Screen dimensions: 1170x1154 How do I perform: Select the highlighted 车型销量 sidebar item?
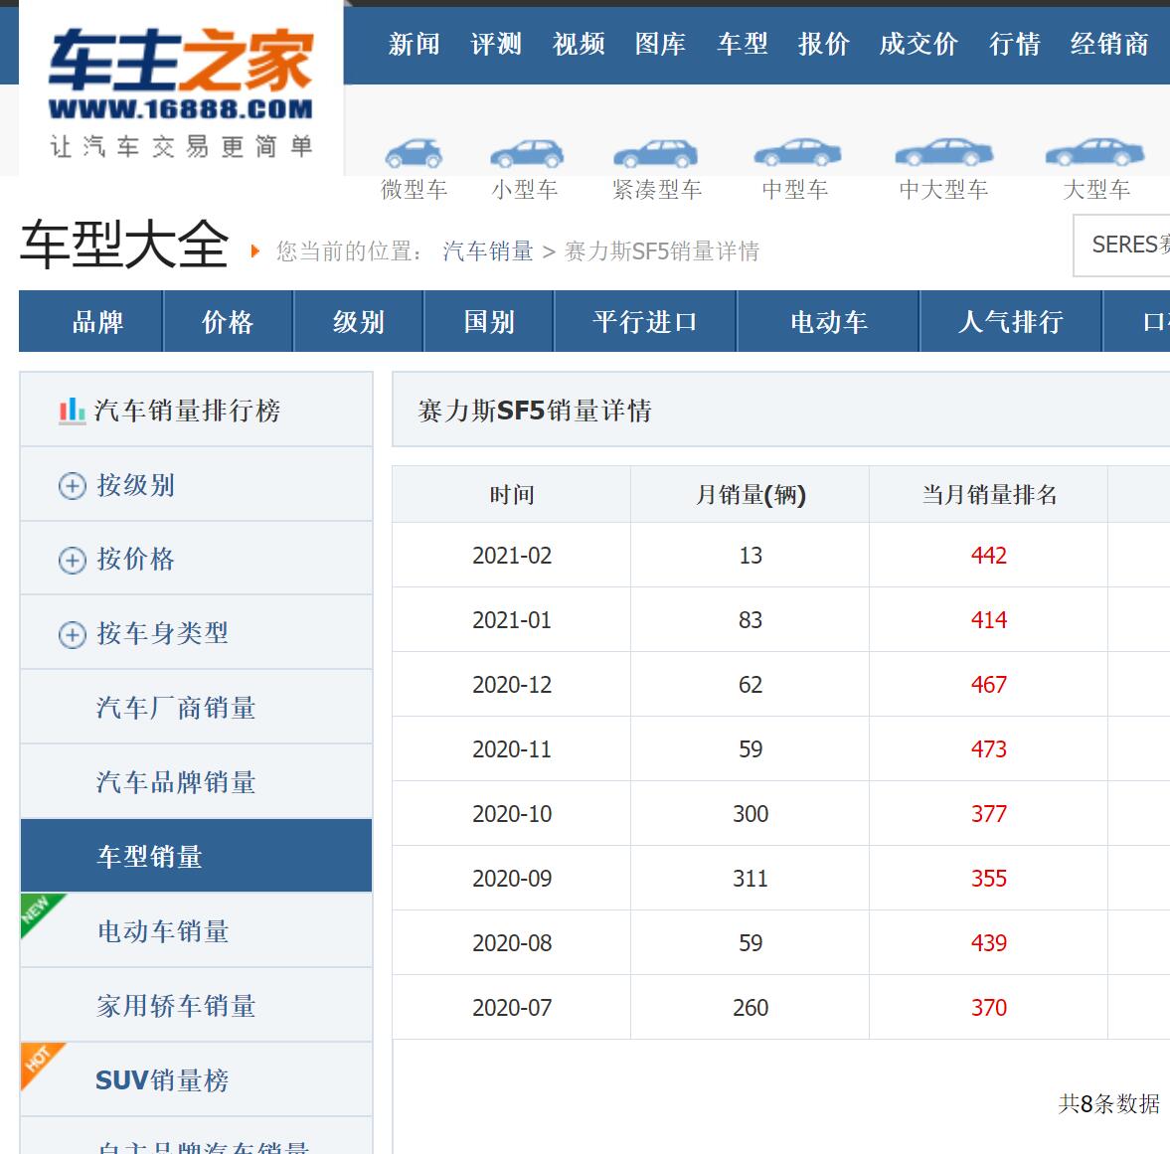click(x=196, y=856)
